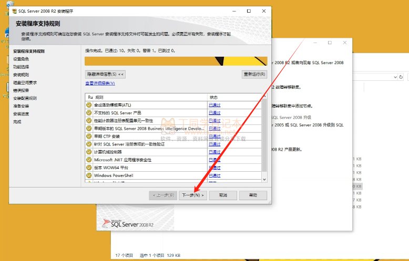Click the passed icon for 合成活动模板库(ATL)
409x261 pixels.
pos(89,105)
